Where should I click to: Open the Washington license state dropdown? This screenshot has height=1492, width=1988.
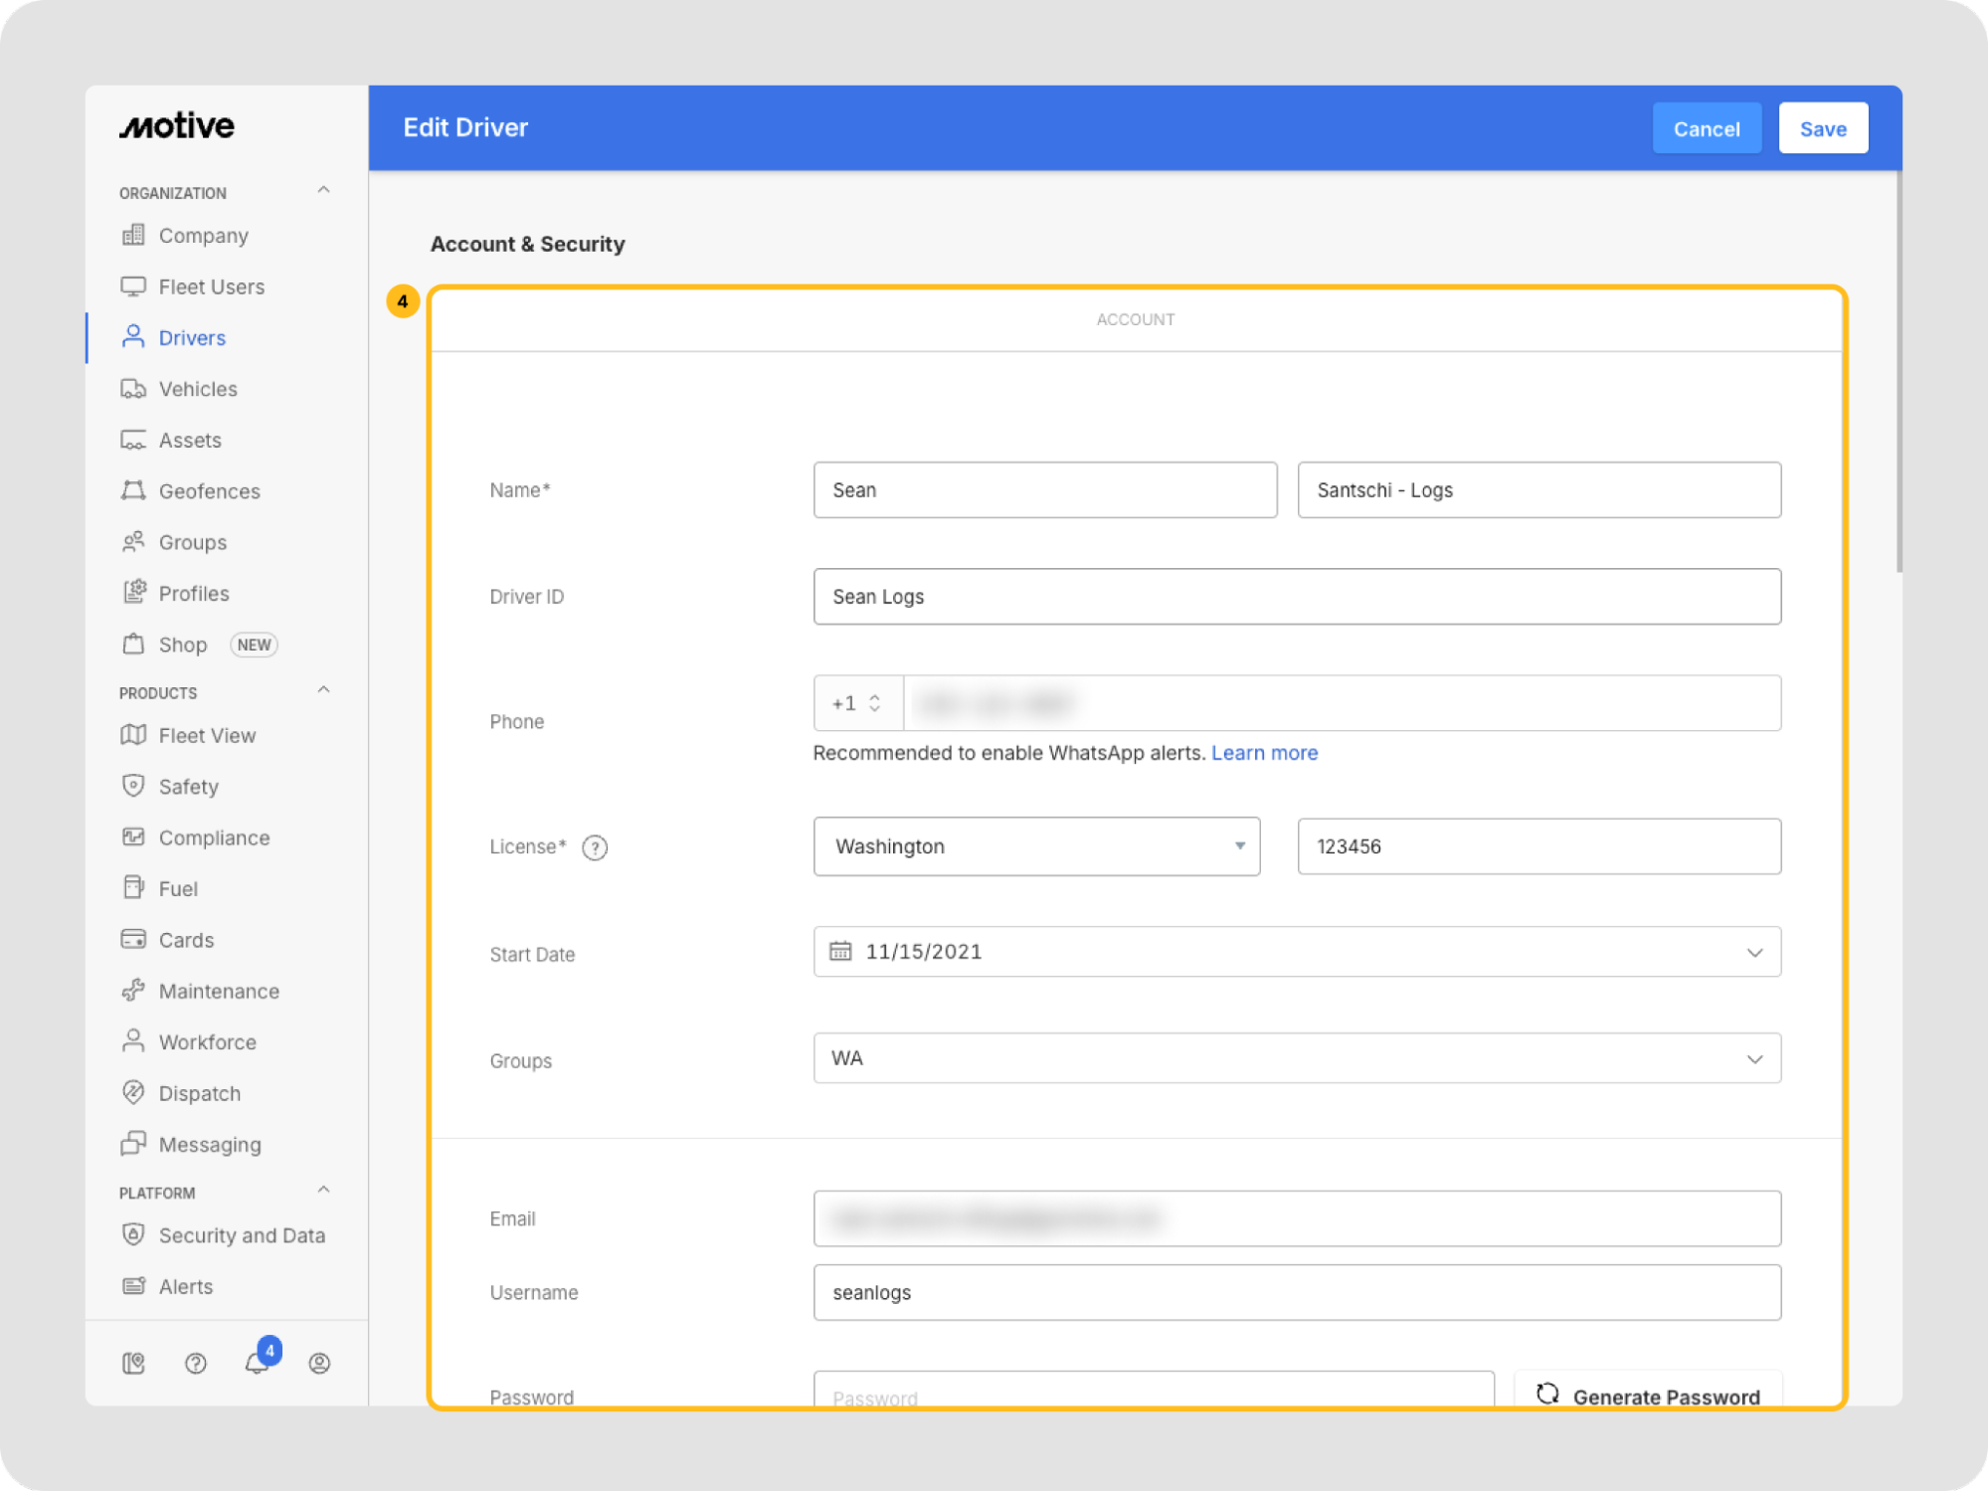pos(1036,846)
